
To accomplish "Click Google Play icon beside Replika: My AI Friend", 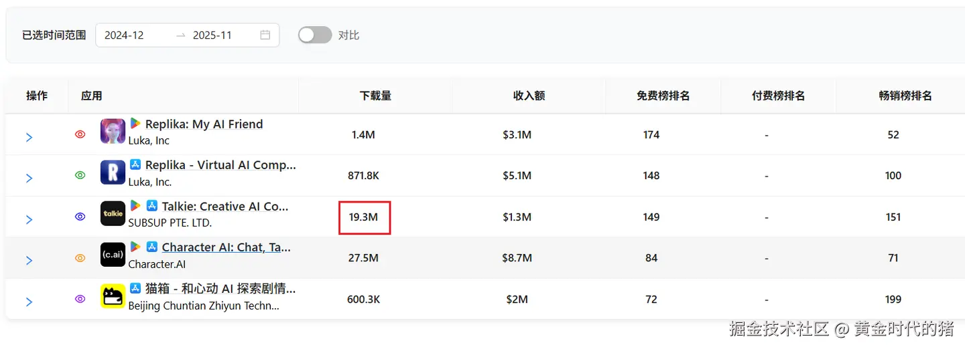I will point(135,124).
